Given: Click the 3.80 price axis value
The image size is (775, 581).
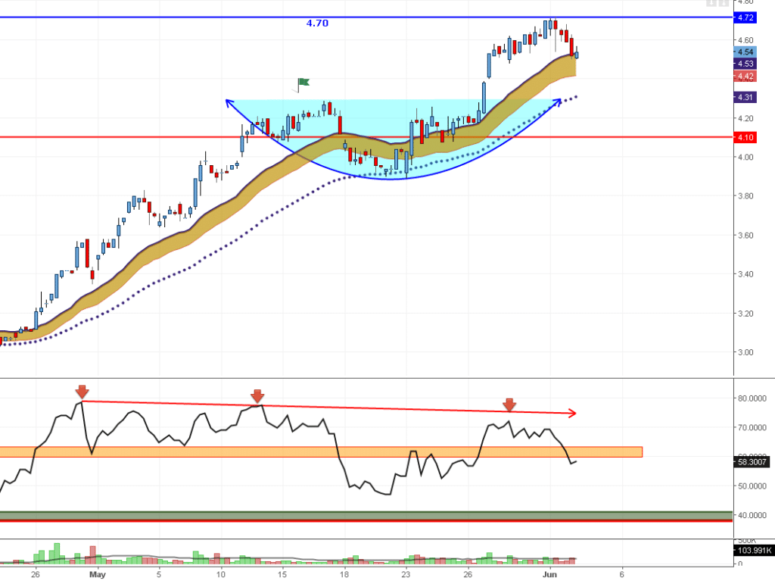Looking at the screenshot, I should click(745, 196).
